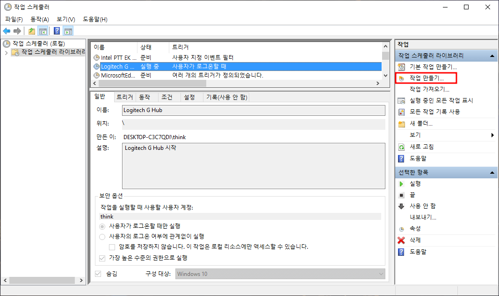The image size is (499, 296).
Task: Click the task list vertical scrollbar up arrow
Action: pyautogui.click(x=385, y=47)
